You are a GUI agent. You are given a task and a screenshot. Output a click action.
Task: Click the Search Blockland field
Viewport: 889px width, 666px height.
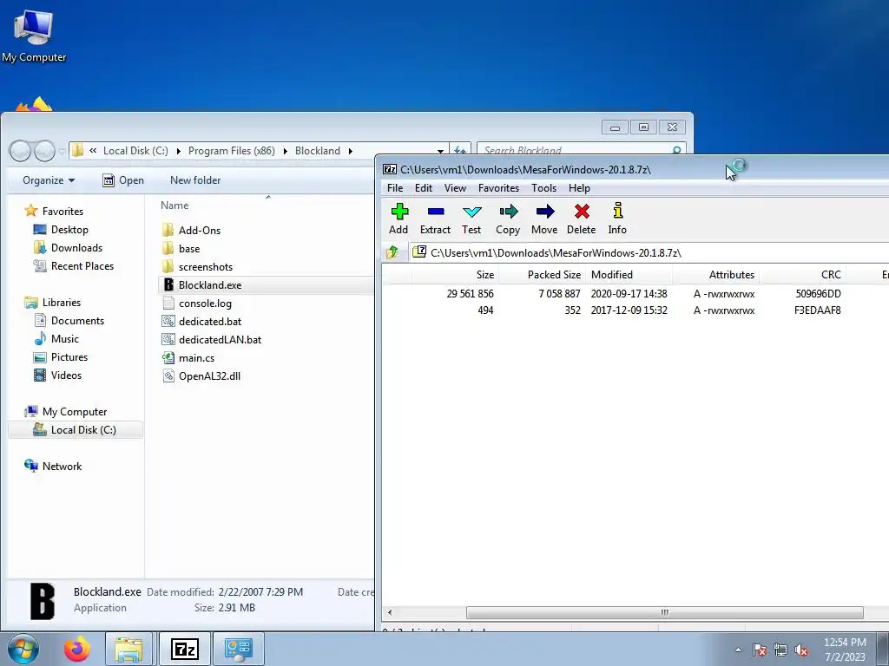point(581,151)
